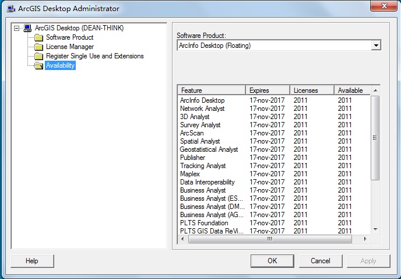Select the plain Business Analyst row

pos(274,190)
